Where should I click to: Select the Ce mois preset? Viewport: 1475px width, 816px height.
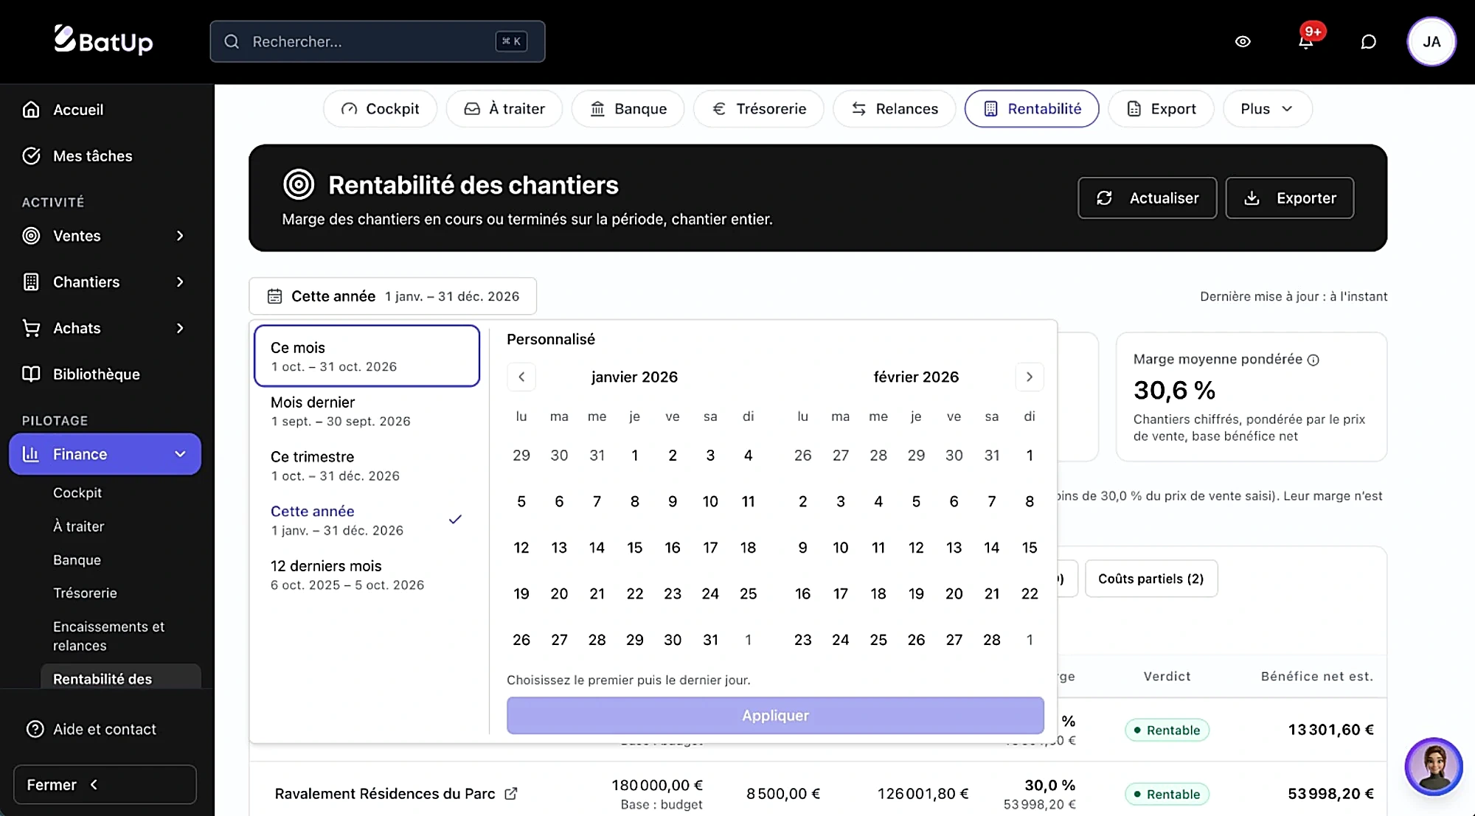point(367,356)
